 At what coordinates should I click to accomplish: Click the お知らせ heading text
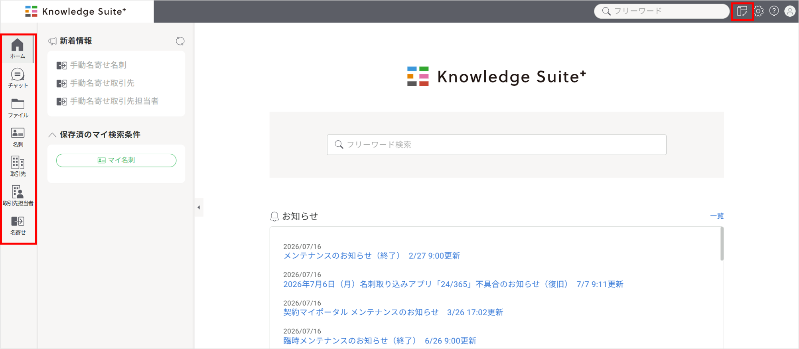click(300, 216)
